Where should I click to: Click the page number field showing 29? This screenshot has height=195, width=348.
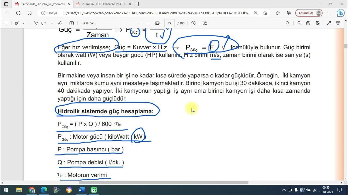(x=170, y=23)
